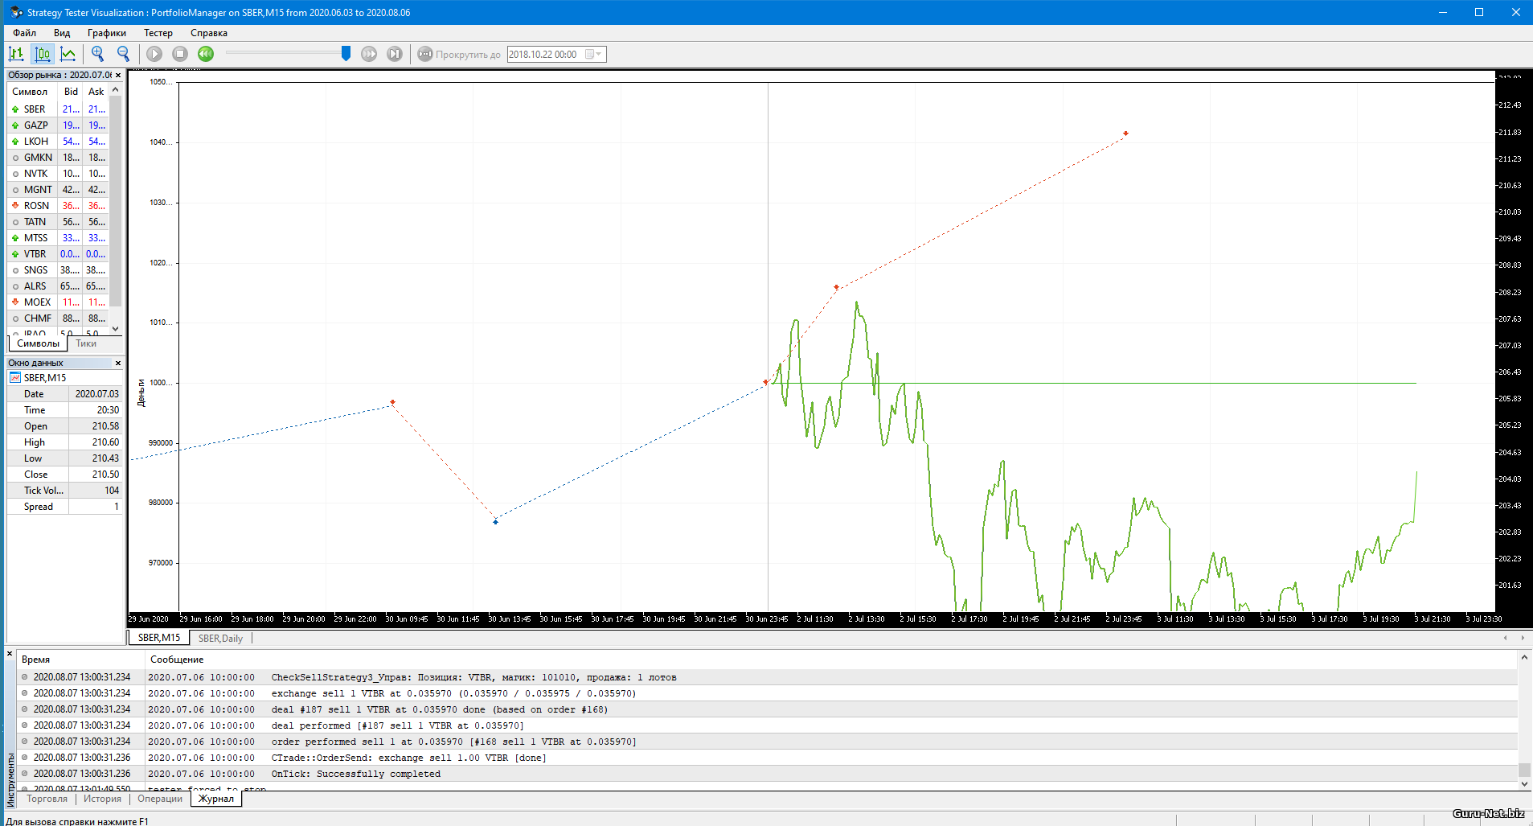The image size is (1533, 826).
Task: Open the Файл menu
Action: click(x=24, y=33)
